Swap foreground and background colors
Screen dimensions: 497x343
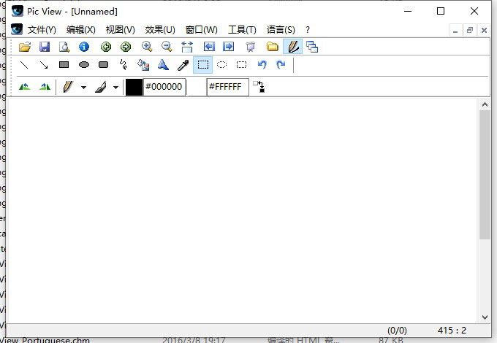[259, 87]
